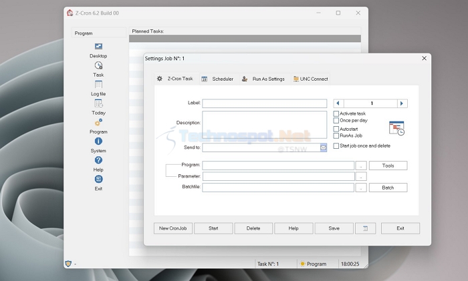Tick the Once per day checkbox

[x=336, y=120]
